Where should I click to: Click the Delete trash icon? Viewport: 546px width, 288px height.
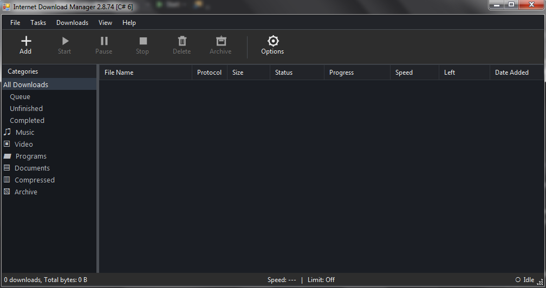182,41
